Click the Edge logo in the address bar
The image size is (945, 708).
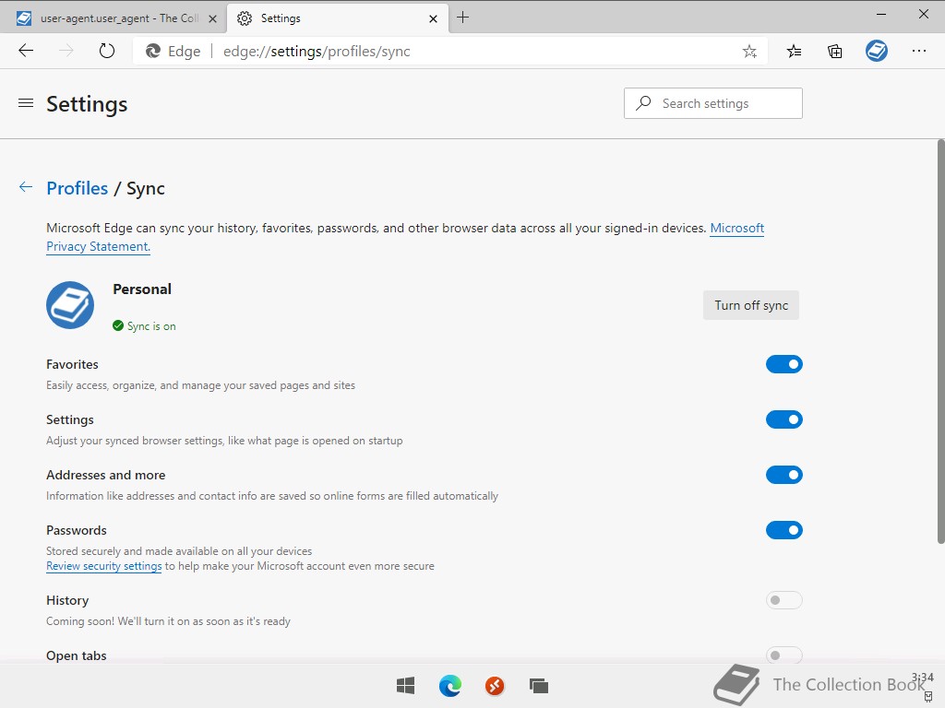pyautogui.click(x=153, y=52)
